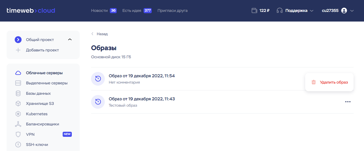364x151 pixels.
Task: Click the Kubernetes sidebar icon
Action: [x=18, y=114]
